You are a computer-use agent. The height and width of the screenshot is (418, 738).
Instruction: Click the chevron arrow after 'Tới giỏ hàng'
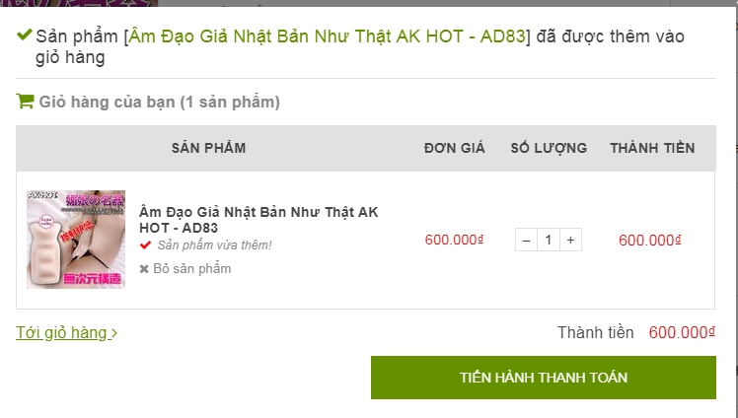coord(114,333)
